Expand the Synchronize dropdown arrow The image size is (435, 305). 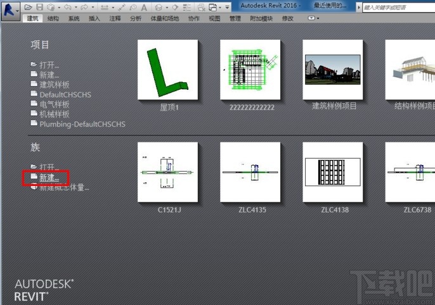coord(59,8)
